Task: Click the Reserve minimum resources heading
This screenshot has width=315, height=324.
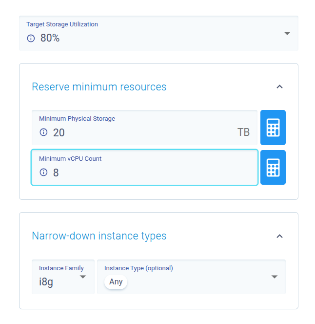Action: (x=99, y=87)
